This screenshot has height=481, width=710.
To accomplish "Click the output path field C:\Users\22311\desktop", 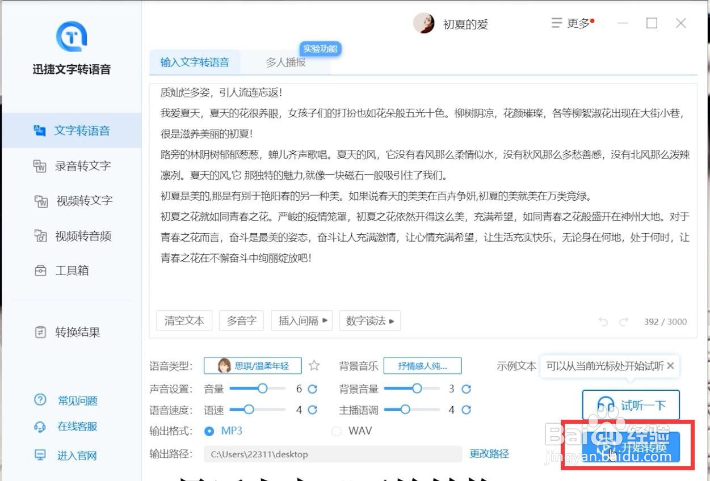I will (333, 454).
